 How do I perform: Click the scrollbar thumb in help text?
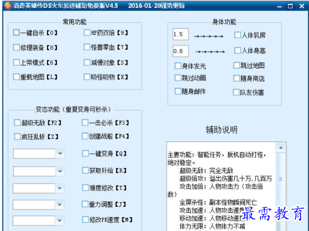click(281, 179)
